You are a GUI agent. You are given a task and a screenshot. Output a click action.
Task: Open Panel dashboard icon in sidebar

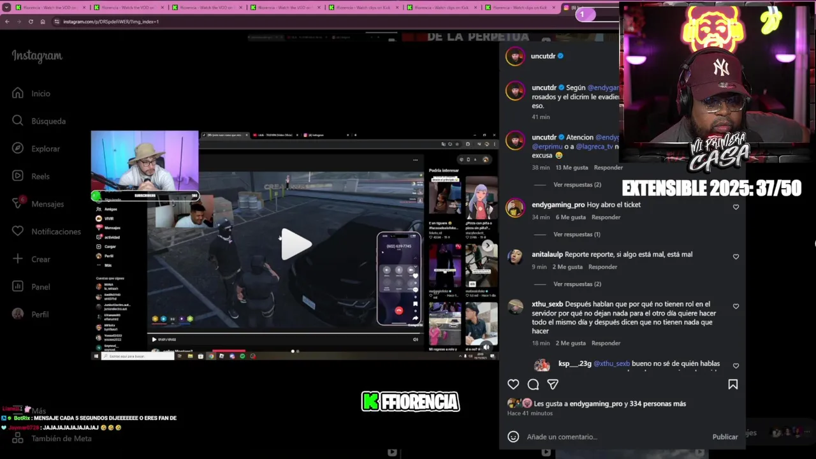(18, 287)
